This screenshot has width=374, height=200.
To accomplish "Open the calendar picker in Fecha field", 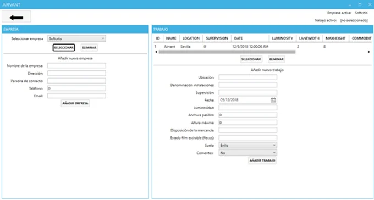I will coord(273,100).
